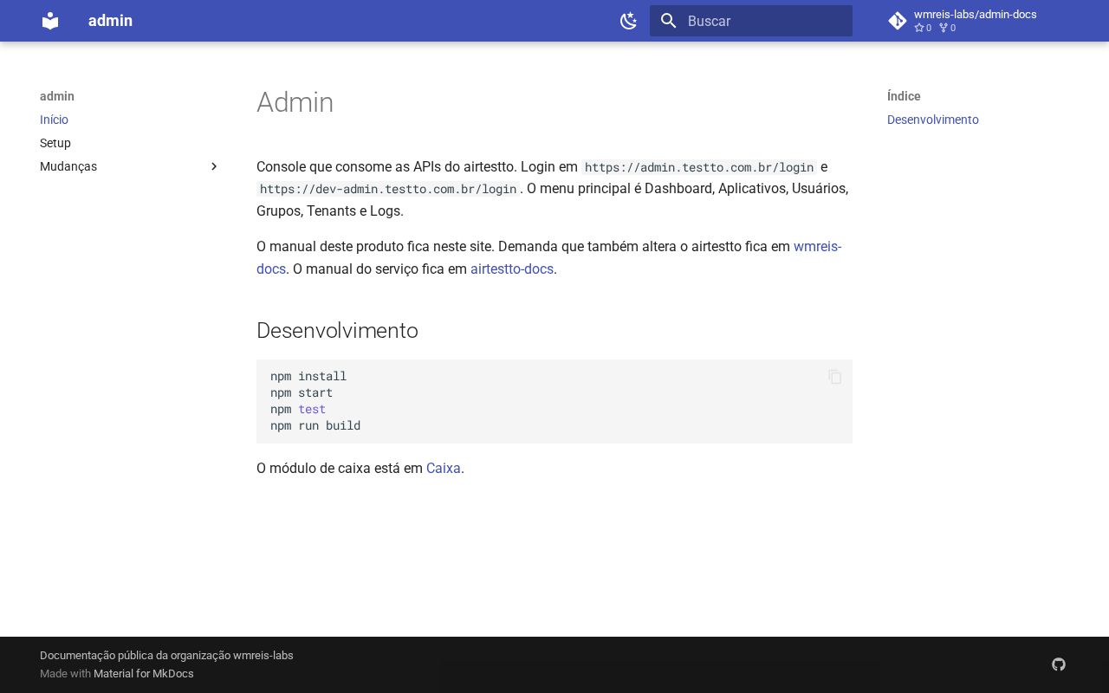
Task: Toggle dark mode with the moon icon
Action: 629,21
